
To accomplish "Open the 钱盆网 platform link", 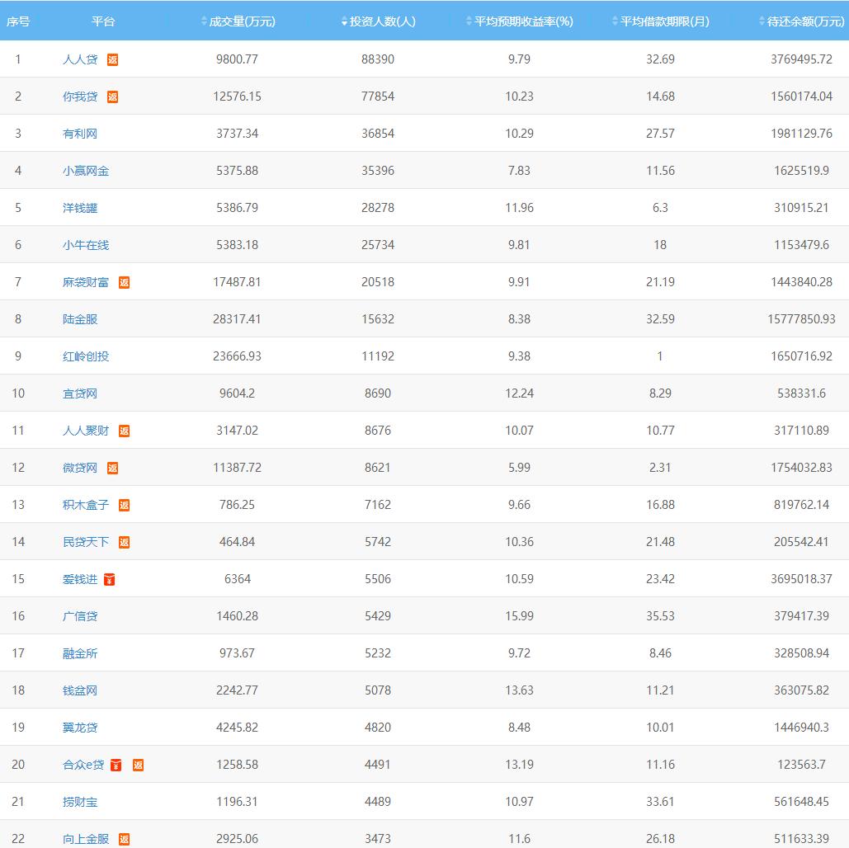I will pyautogui.click(x=80, y=690).
